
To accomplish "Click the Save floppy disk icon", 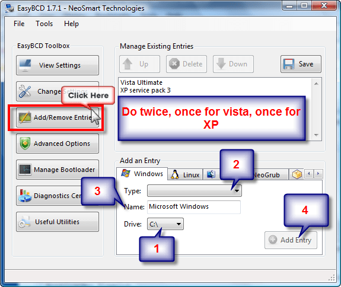I will [x=289, y=64].
